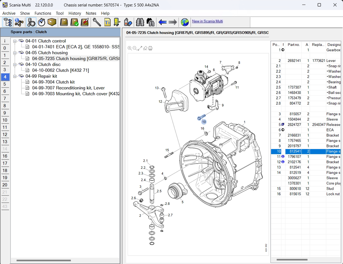Switch to main group 0 button

[5, 48]
